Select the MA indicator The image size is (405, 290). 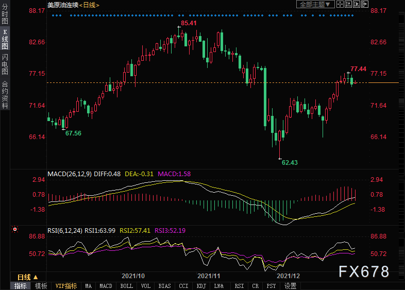88,286
